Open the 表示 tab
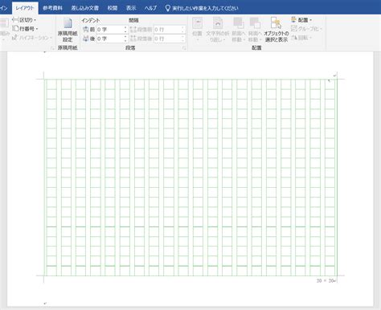The image size is (381, 310). 131,8
